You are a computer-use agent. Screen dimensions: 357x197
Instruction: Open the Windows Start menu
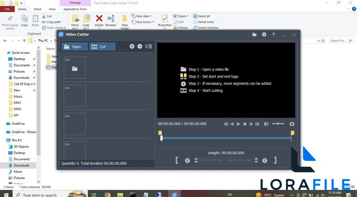point(6,194)
